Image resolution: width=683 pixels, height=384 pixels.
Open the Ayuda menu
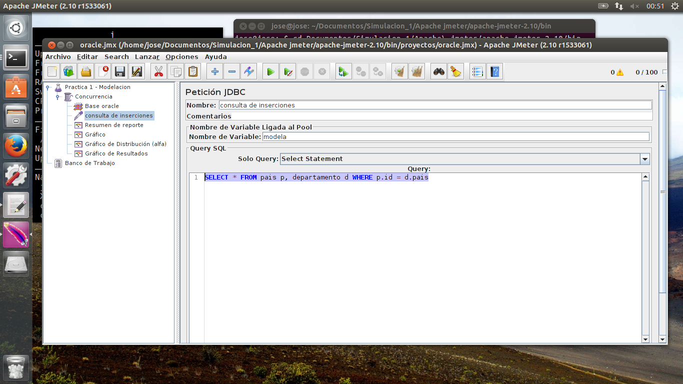click(216, 57)
